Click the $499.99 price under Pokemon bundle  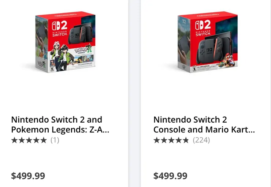pyautogui.click(x=28, y=176)
